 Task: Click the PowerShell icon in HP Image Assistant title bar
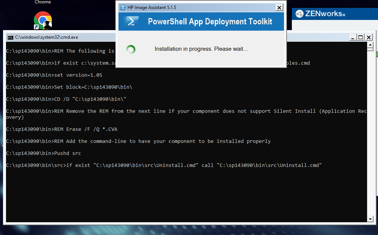click(x=123, y=8)
